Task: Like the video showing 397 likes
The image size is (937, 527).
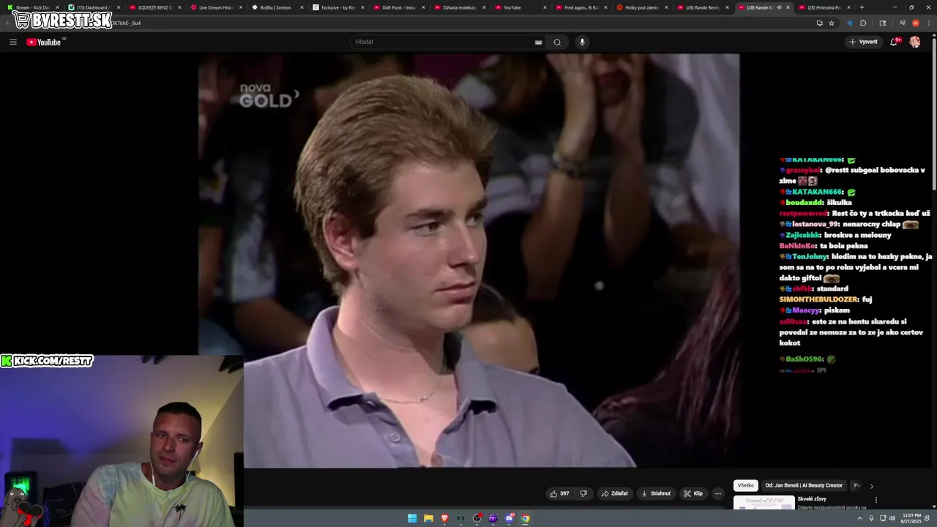Action: [x=559, y=493]
